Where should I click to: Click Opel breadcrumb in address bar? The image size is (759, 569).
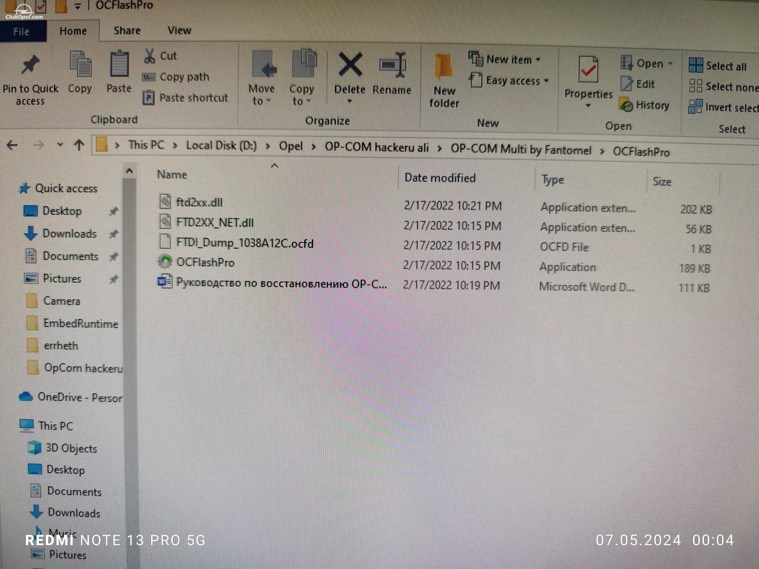point(291,146)
